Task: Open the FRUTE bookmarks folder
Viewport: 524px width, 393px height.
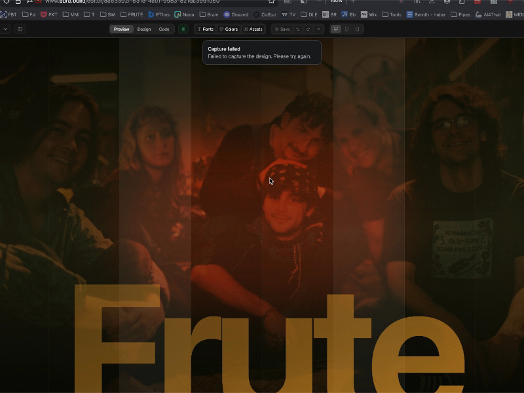Action: tap(132, 14)
